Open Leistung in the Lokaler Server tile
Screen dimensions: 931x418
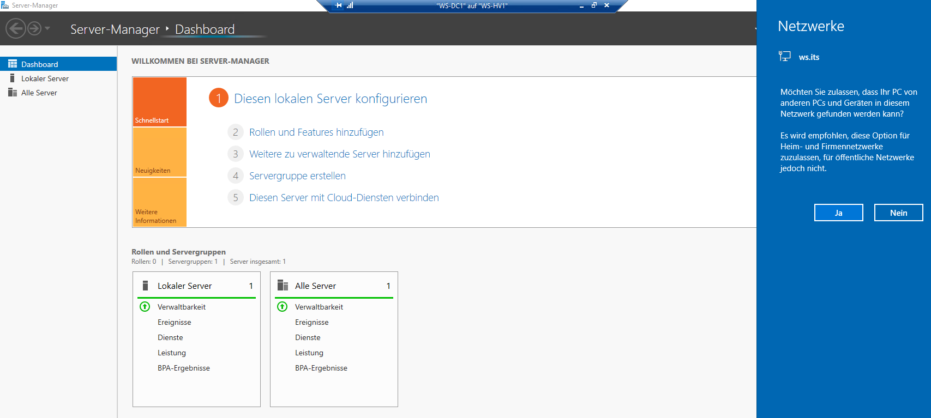(x=172, y=353)
